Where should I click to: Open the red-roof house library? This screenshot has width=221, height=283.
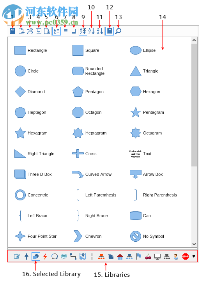click(120, 256)
